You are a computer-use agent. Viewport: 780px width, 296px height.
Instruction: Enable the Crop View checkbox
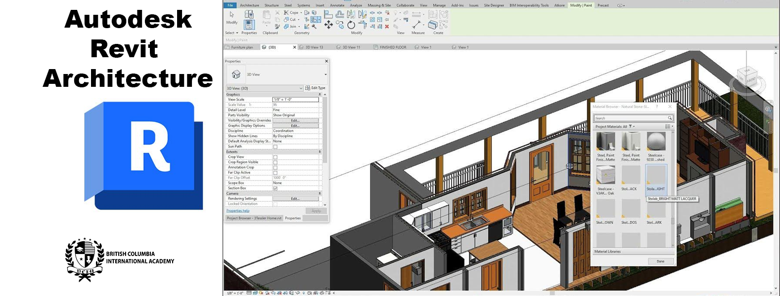[x=275, y=157]
